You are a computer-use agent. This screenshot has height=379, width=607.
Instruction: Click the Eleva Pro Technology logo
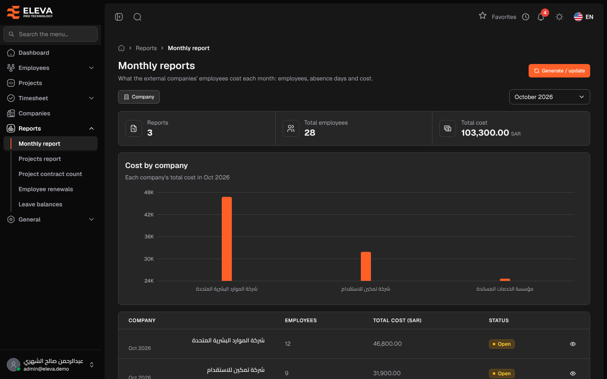coord(30,12)
